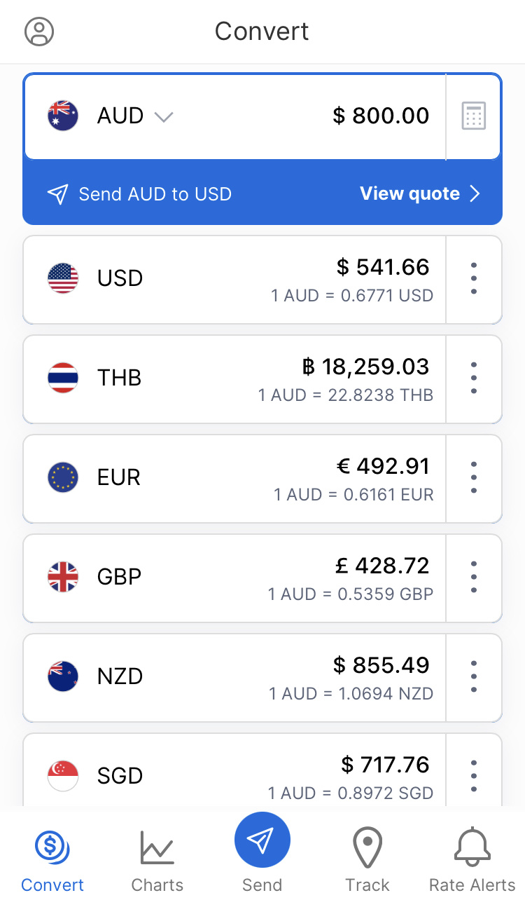Screen dimensions: 525x907
Task: Open the three-dot menu for NZD
Action: click(x=474, y=677)
